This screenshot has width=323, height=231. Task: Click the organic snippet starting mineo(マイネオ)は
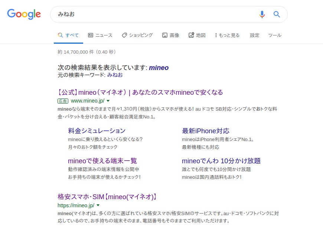pyautogui.click(x=168, y=217)
